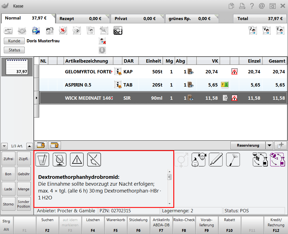Click the baby and senior age icon
Image resolution: width=288 pixels, height=234 pixels.
pyautogui.click(x=199, y=160)
